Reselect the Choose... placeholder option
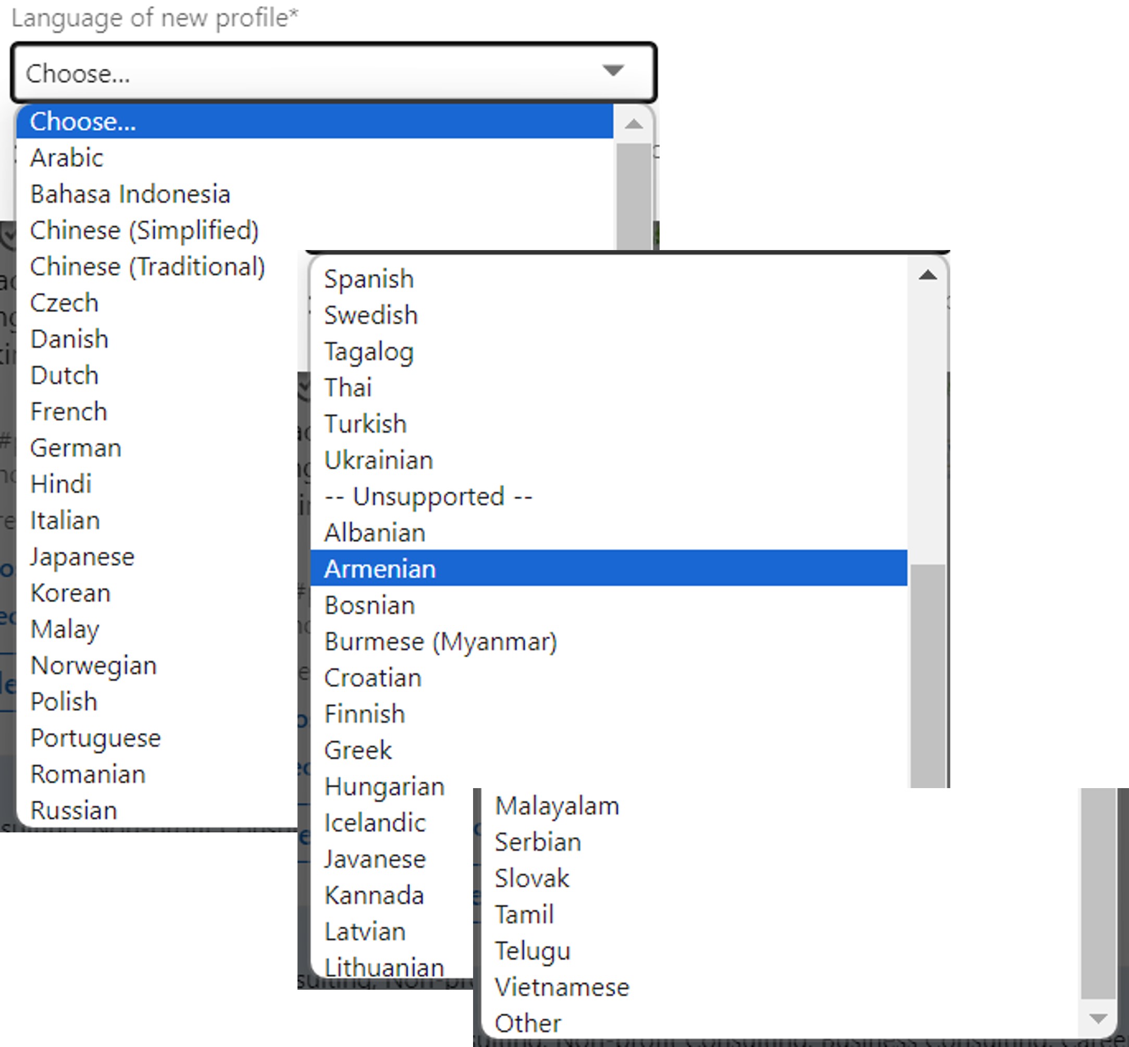The height and width of the screenshot is (1047, 1129). (x=83, y=121)
